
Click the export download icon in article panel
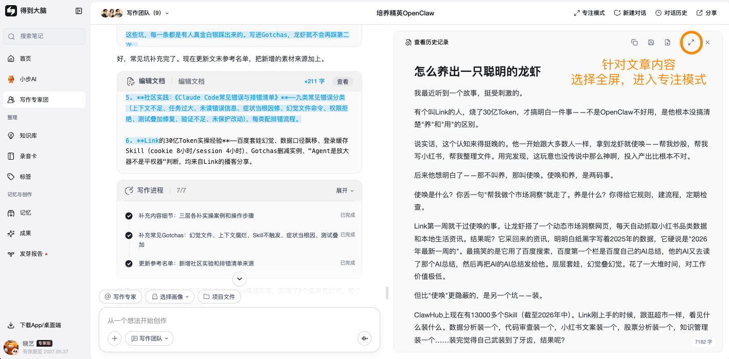coord(667,42)
